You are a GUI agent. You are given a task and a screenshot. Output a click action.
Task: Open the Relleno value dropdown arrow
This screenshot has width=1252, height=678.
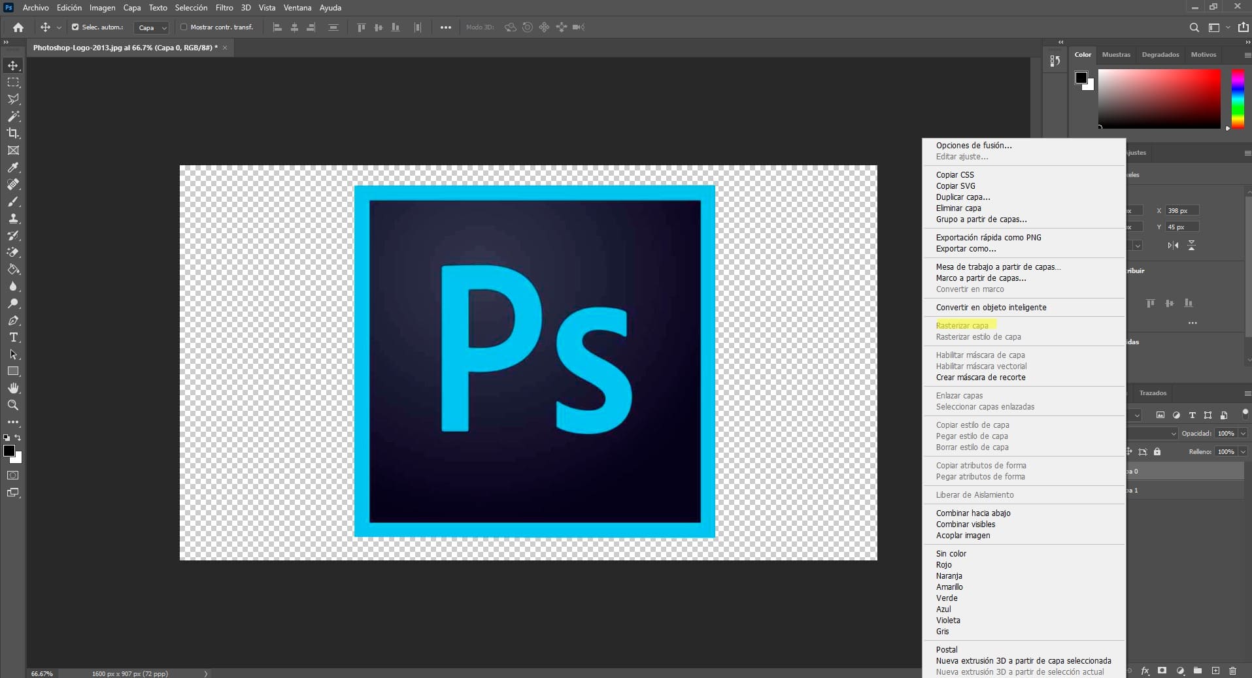1243,451
